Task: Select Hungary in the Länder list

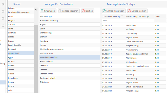Action: pos(21,82)
